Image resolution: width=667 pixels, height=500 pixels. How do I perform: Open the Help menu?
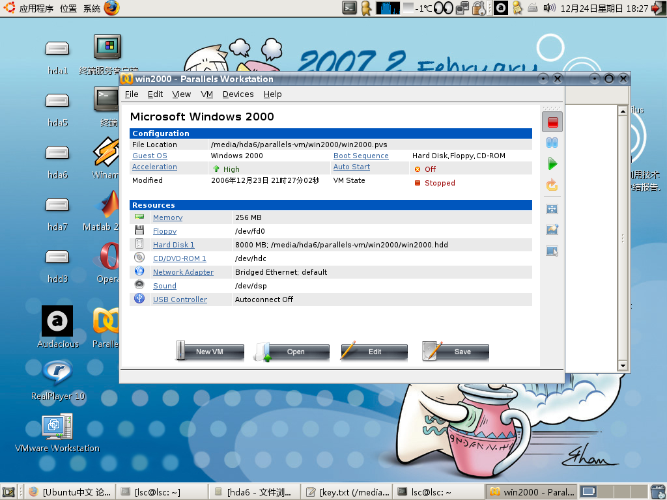tap(272, 94)
